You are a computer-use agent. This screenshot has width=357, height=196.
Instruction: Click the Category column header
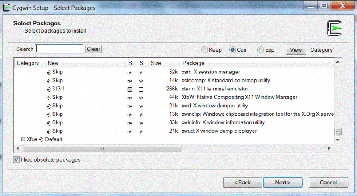(x=30, y=63)
